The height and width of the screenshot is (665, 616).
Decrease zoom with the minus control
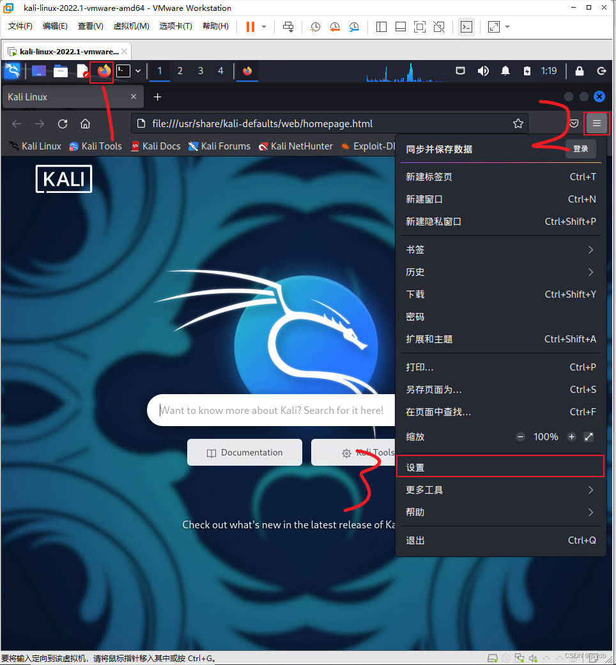(x=521, y=437)
